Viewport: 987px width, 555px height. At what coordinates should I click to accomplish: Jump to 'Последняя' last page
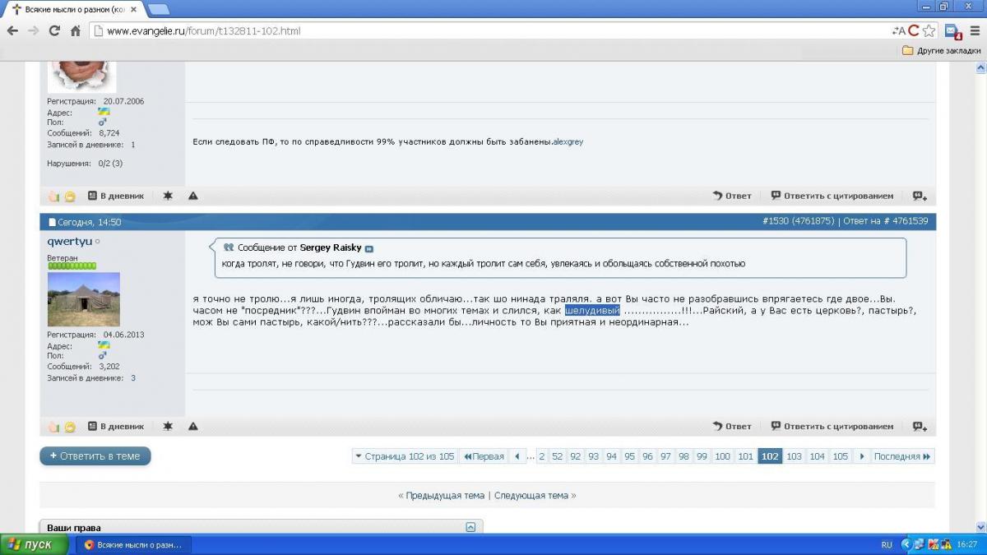coord(901,456)
